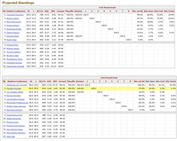Open the Golden State Warriors link
Screen dimensions: 177x141
click(x=16, y=106)
